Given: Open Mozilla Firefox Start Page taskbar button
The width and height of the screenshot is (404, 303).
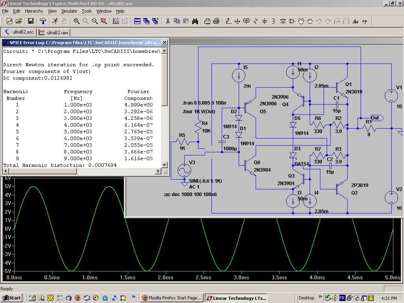Looking at the screenshot, I should (x=172, y=298).
